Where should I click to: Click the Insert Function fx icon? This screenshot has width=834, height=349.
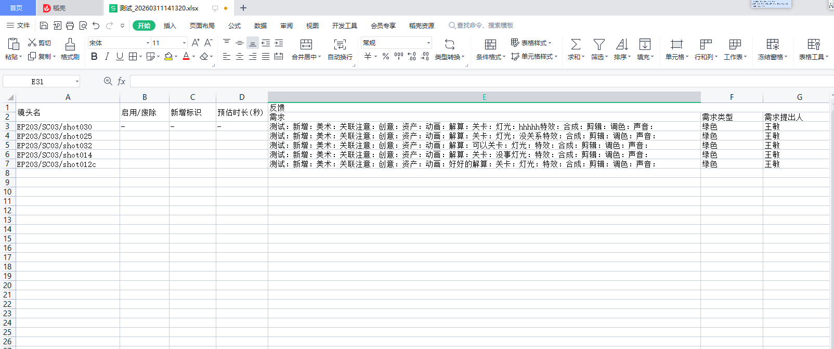tap(121, 81)
